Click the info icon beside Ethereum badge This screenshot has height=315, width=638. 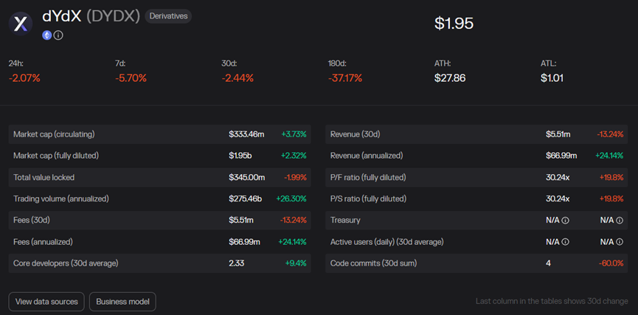58,35
